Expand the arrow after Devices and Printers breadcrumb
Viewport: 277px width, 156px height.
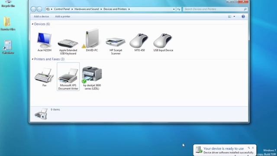tap(129, 9)
